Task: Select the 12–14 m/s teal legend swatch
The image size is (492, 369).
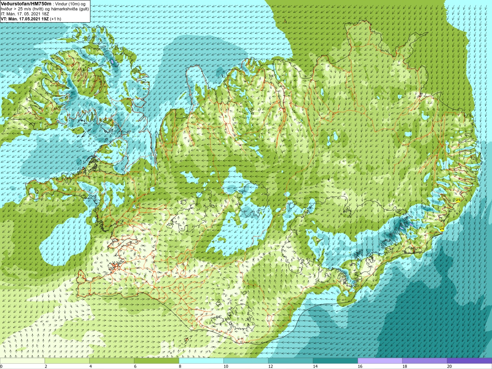Action: [x=291, y=361]
